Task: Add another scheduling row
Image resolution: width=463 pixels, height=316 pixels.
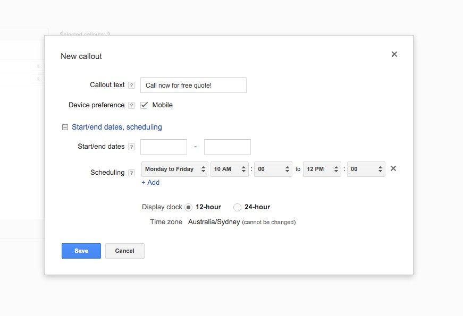Action: coord(150,182)
